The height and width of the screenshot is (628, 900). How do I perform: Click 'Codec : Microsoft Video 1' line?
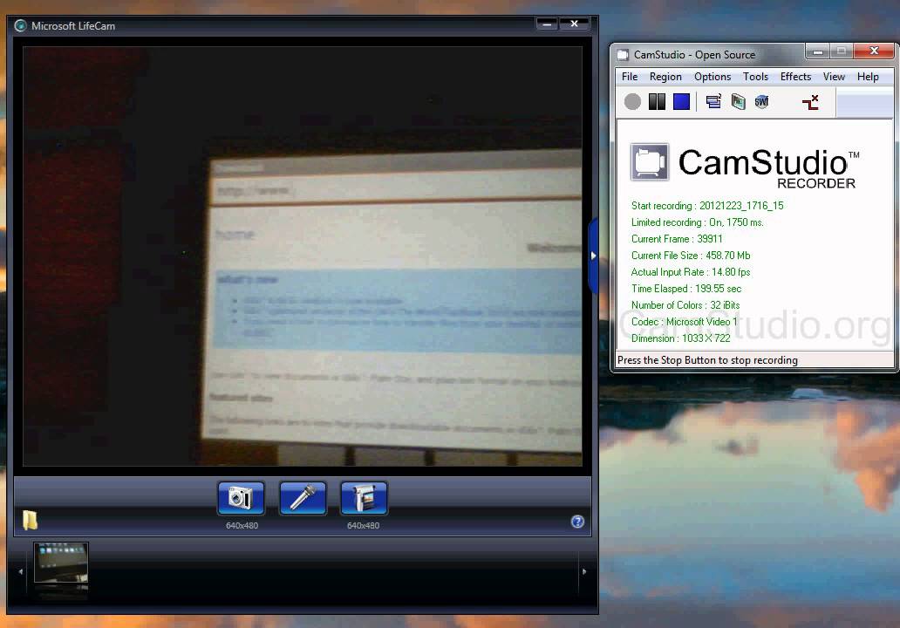(x=685, y=322)
